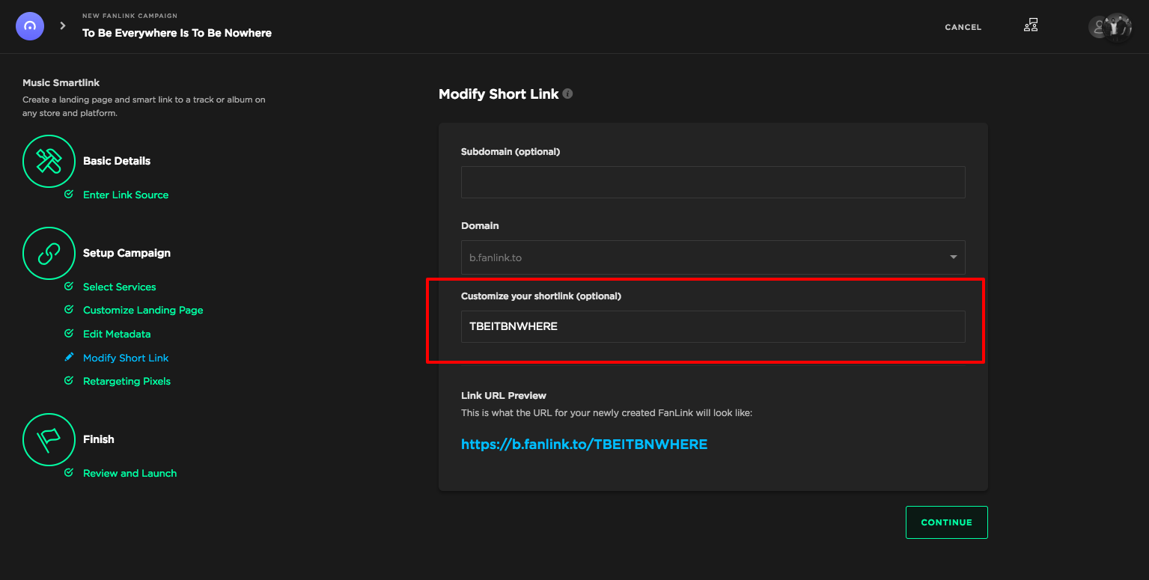Image resolution: width=1149 pixels, height=580 pixels.
Task: Select Modify Short Link step in sidebar
Action: pos(126,358)
